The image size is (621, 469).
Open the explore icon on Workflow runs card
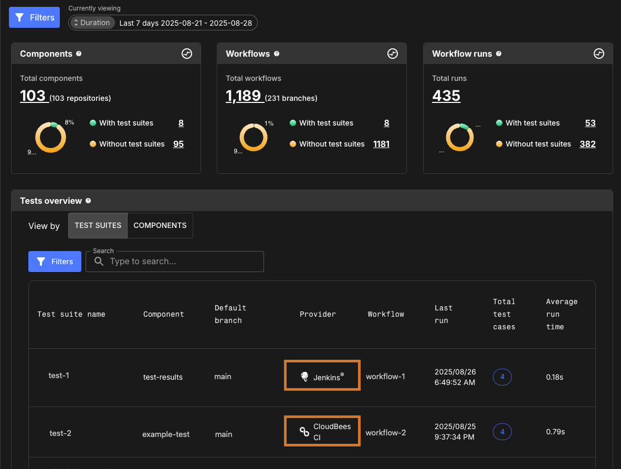[598, 53]
